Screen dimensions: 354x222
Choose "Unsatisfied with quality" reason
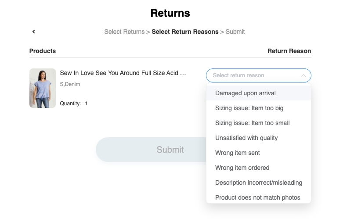point(246,138)
